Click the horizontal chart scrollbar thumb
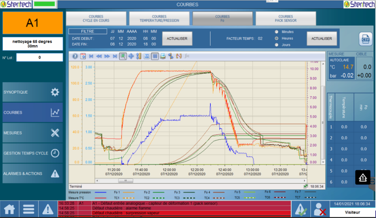This screenshot has height=218, width=376. pyautogui.click(x=126, y=181)
